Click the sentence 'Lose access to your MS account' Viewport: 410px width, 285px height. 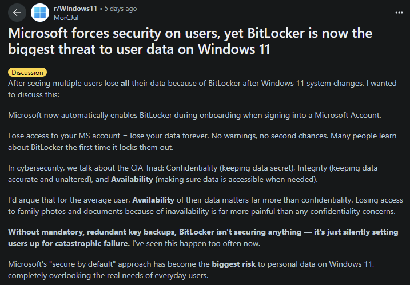64,136
